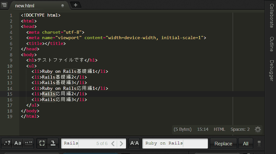Screen dimensions: 276x154
Task: Click the All replace button
Action: (x=246, y=144)
